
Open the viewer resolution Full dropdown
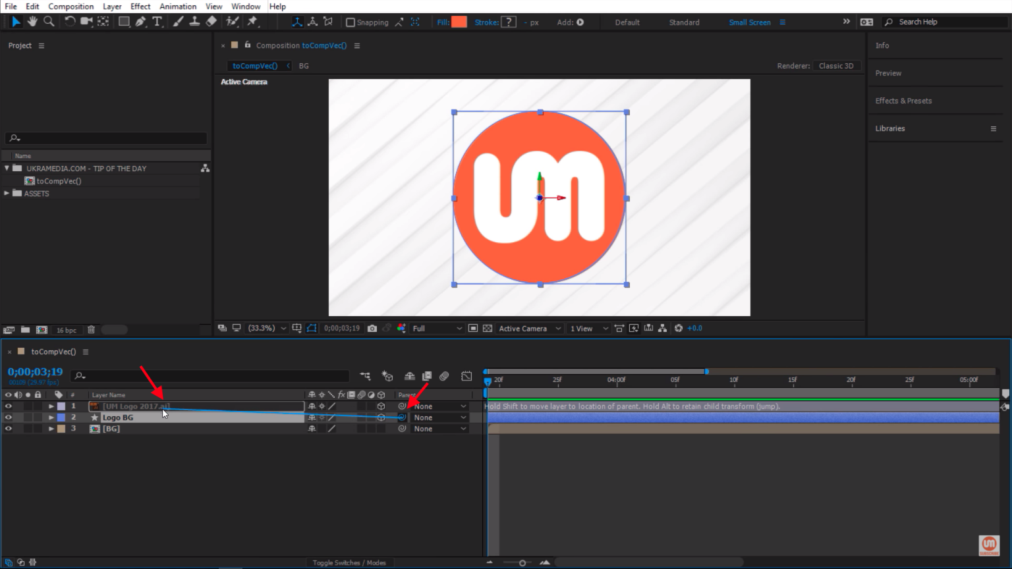[x=437, y=329]
